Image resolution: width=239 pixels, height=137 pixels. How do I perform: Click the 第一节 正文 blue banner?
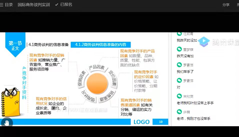point(15,45)
